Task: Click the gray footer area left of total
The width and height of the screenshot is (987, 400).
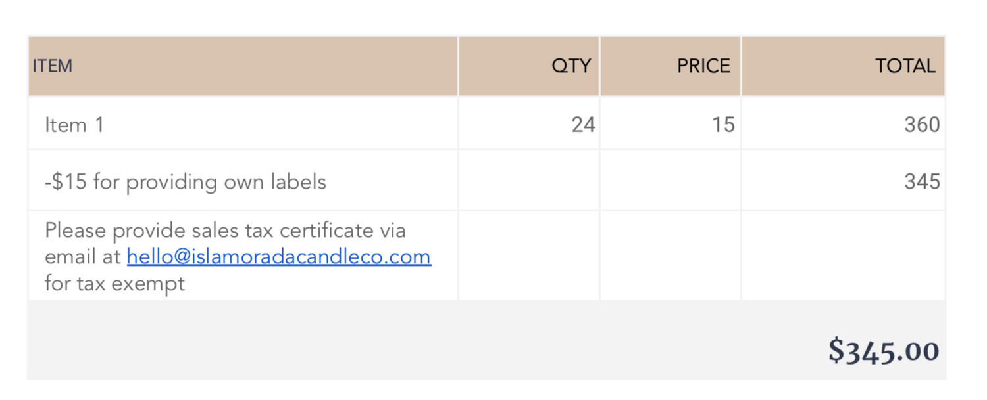Action: [421, 340]
